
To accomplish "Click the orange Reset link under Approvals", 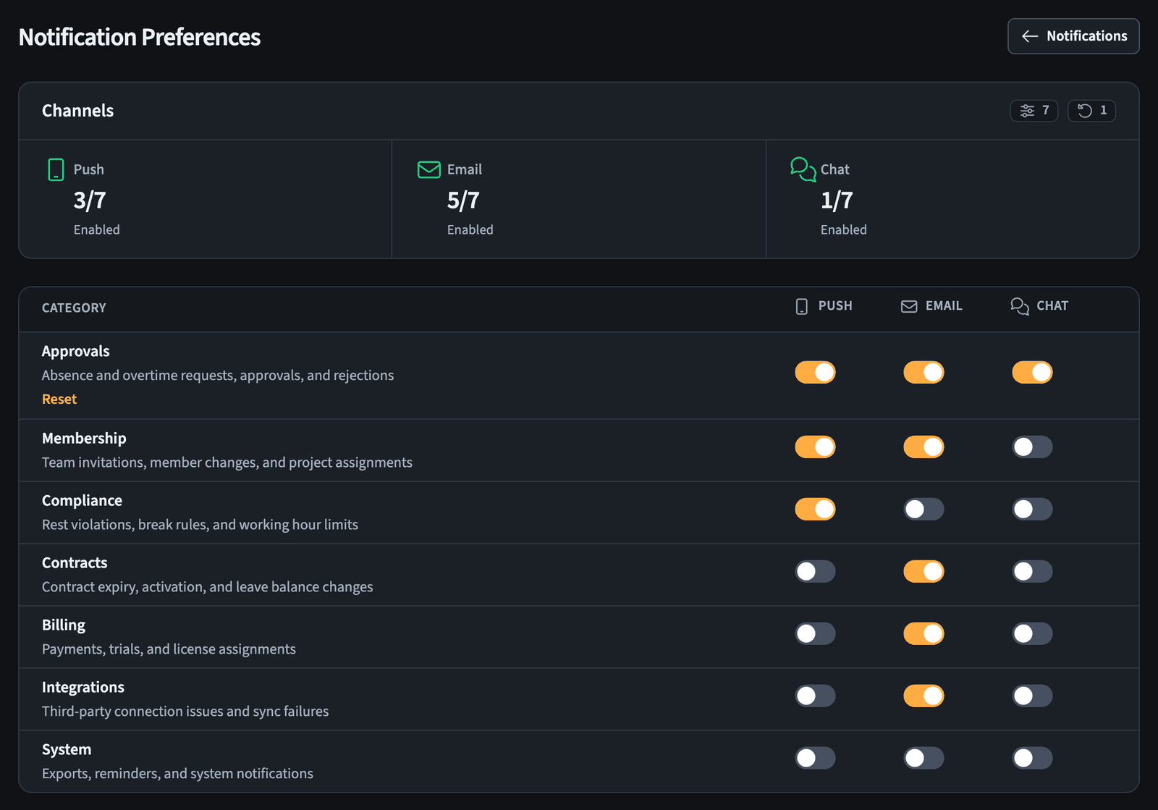I will [59, 399].
